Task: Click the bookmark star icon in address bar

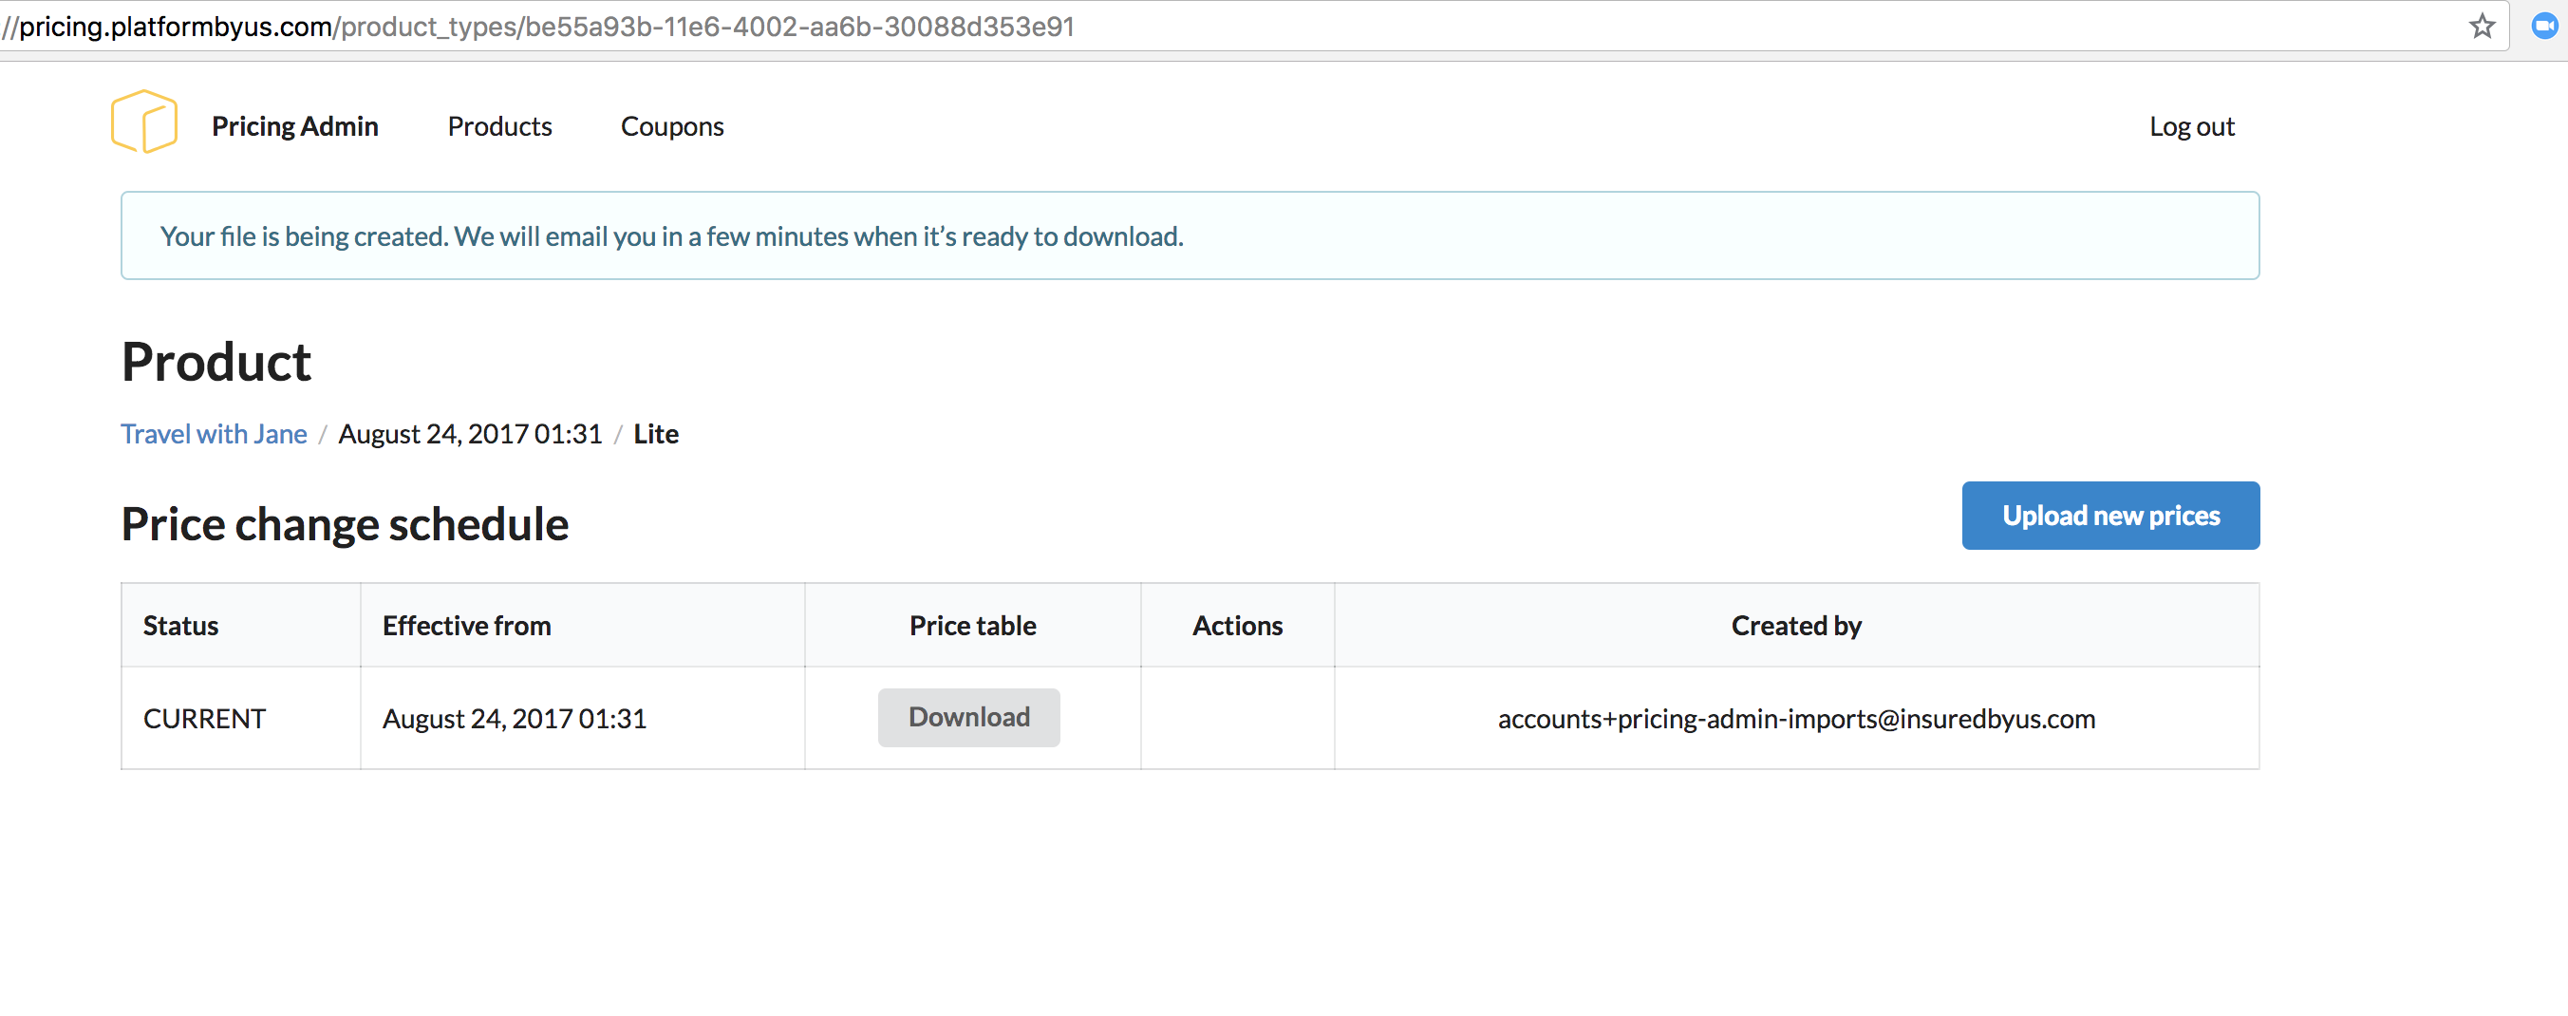Action: (x=2482, y=26)
